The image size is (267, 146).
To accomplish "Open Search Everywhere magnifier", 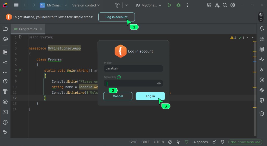I will point(225,5).
